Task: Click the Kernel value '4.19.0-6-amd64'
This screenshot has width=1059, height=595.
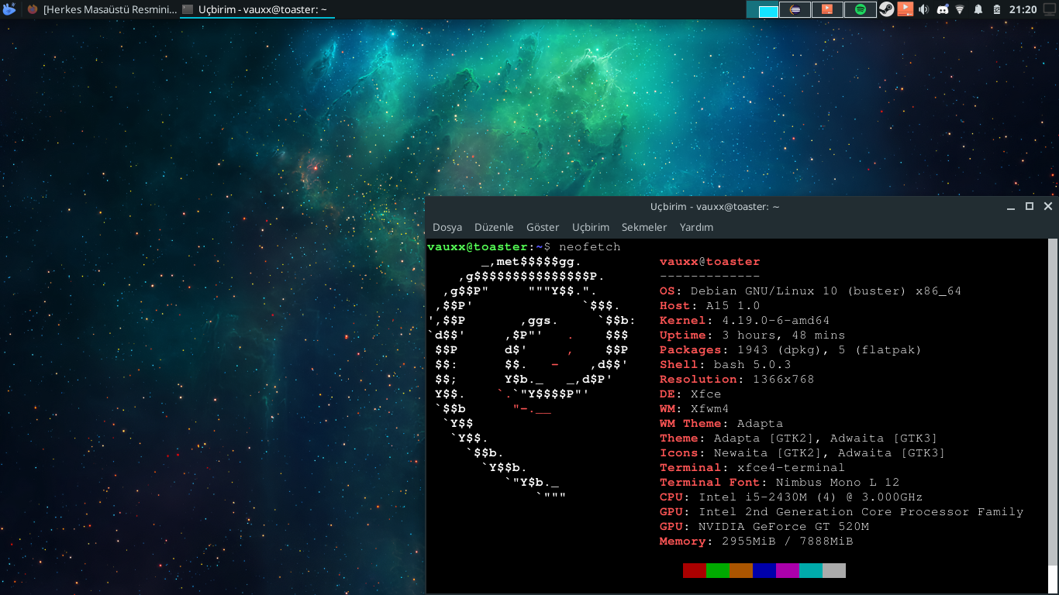Action: (x=776, y=321)
